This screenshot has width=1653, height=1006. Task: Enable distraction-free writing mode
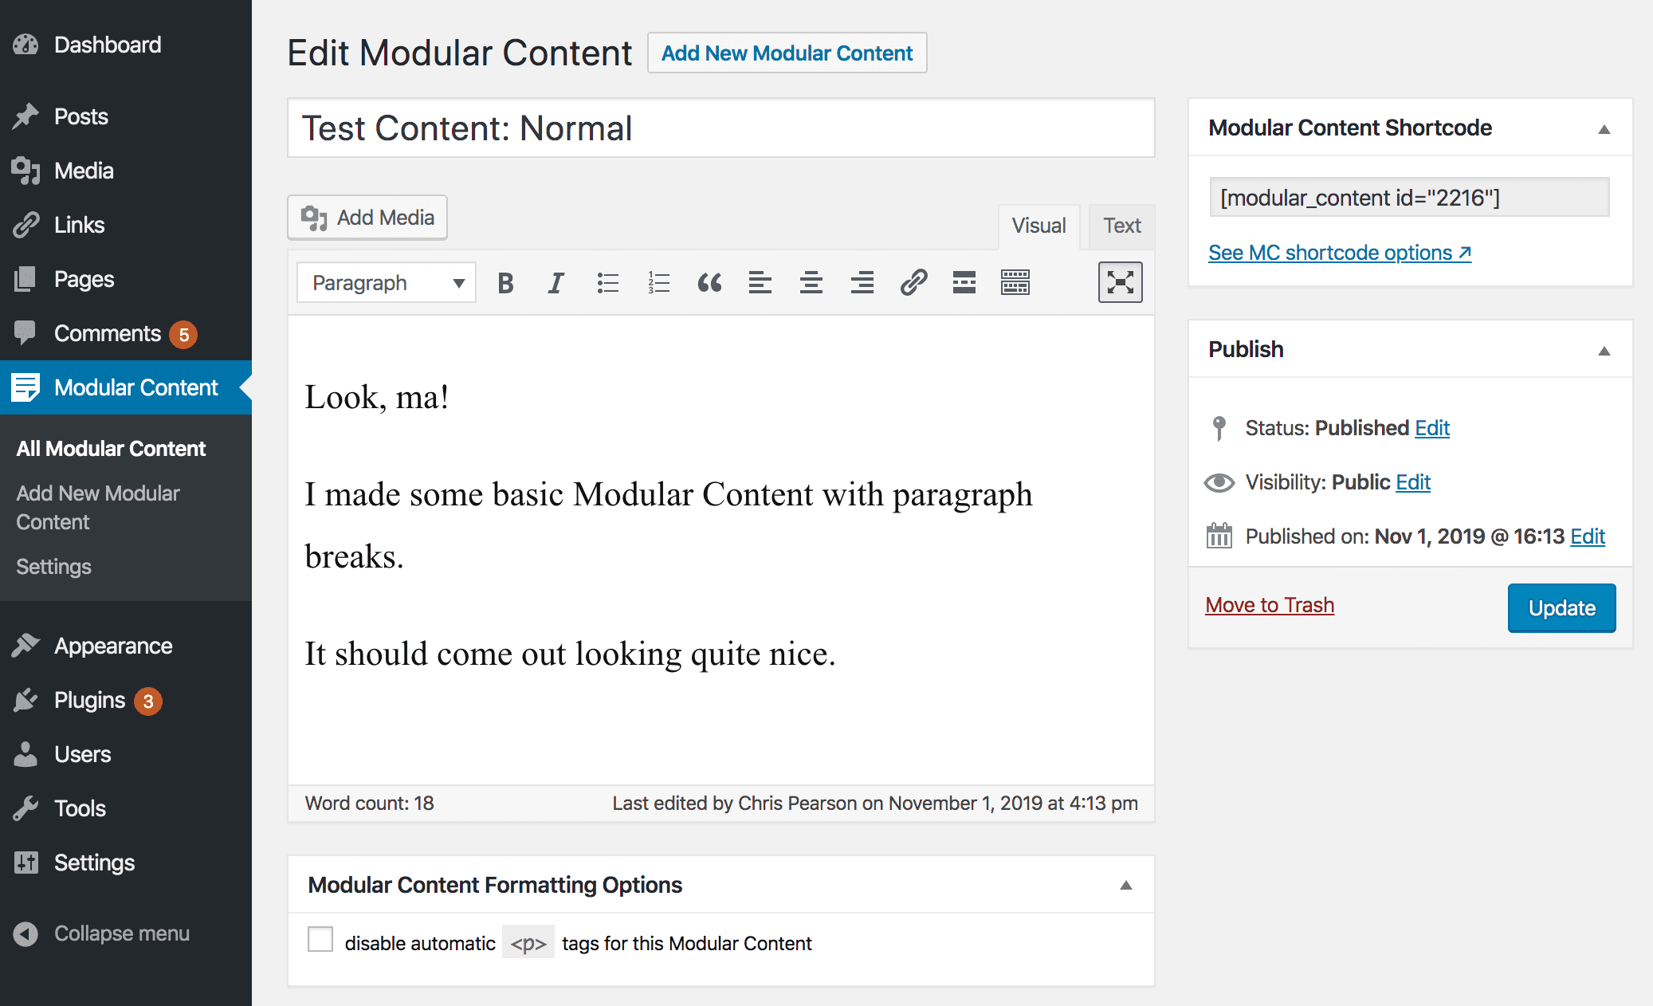(x=1120, y=282)
